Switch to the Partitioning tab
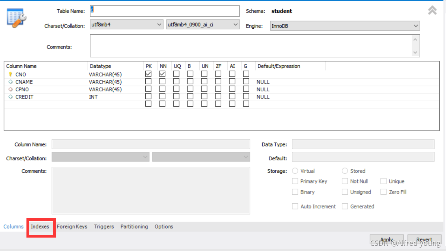446x251 pixels. pos(134,226)
